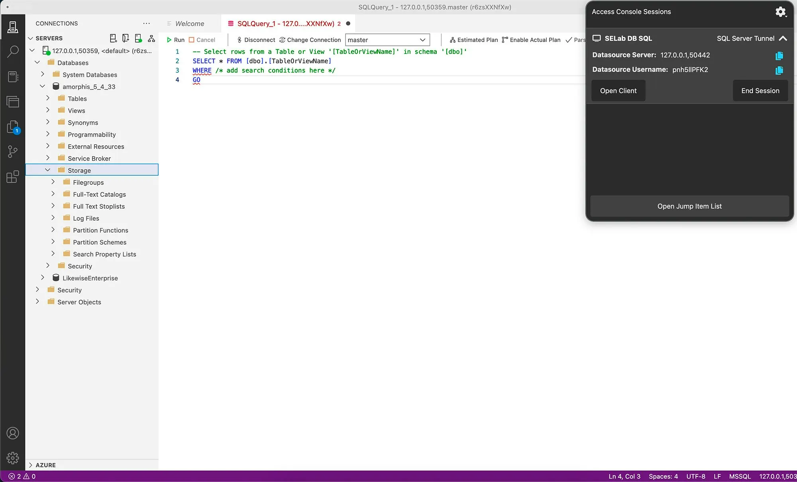
Task: Expand the Views folder
Action: (x=48, y=110)
